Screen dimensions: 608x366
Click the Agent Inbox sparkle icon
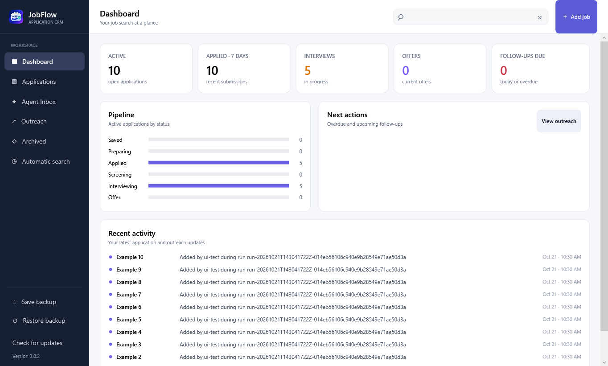coord(14,102)
